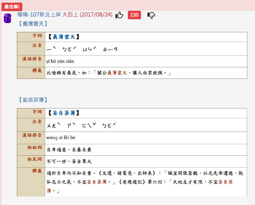The width and height of the screenshot is (255, 205).
Task: Click the zhuyin ㄧˋ ㄅㄛˊ ㄩㄣˊ ㄊㄧㄢ text
Action: click(82, 49)
